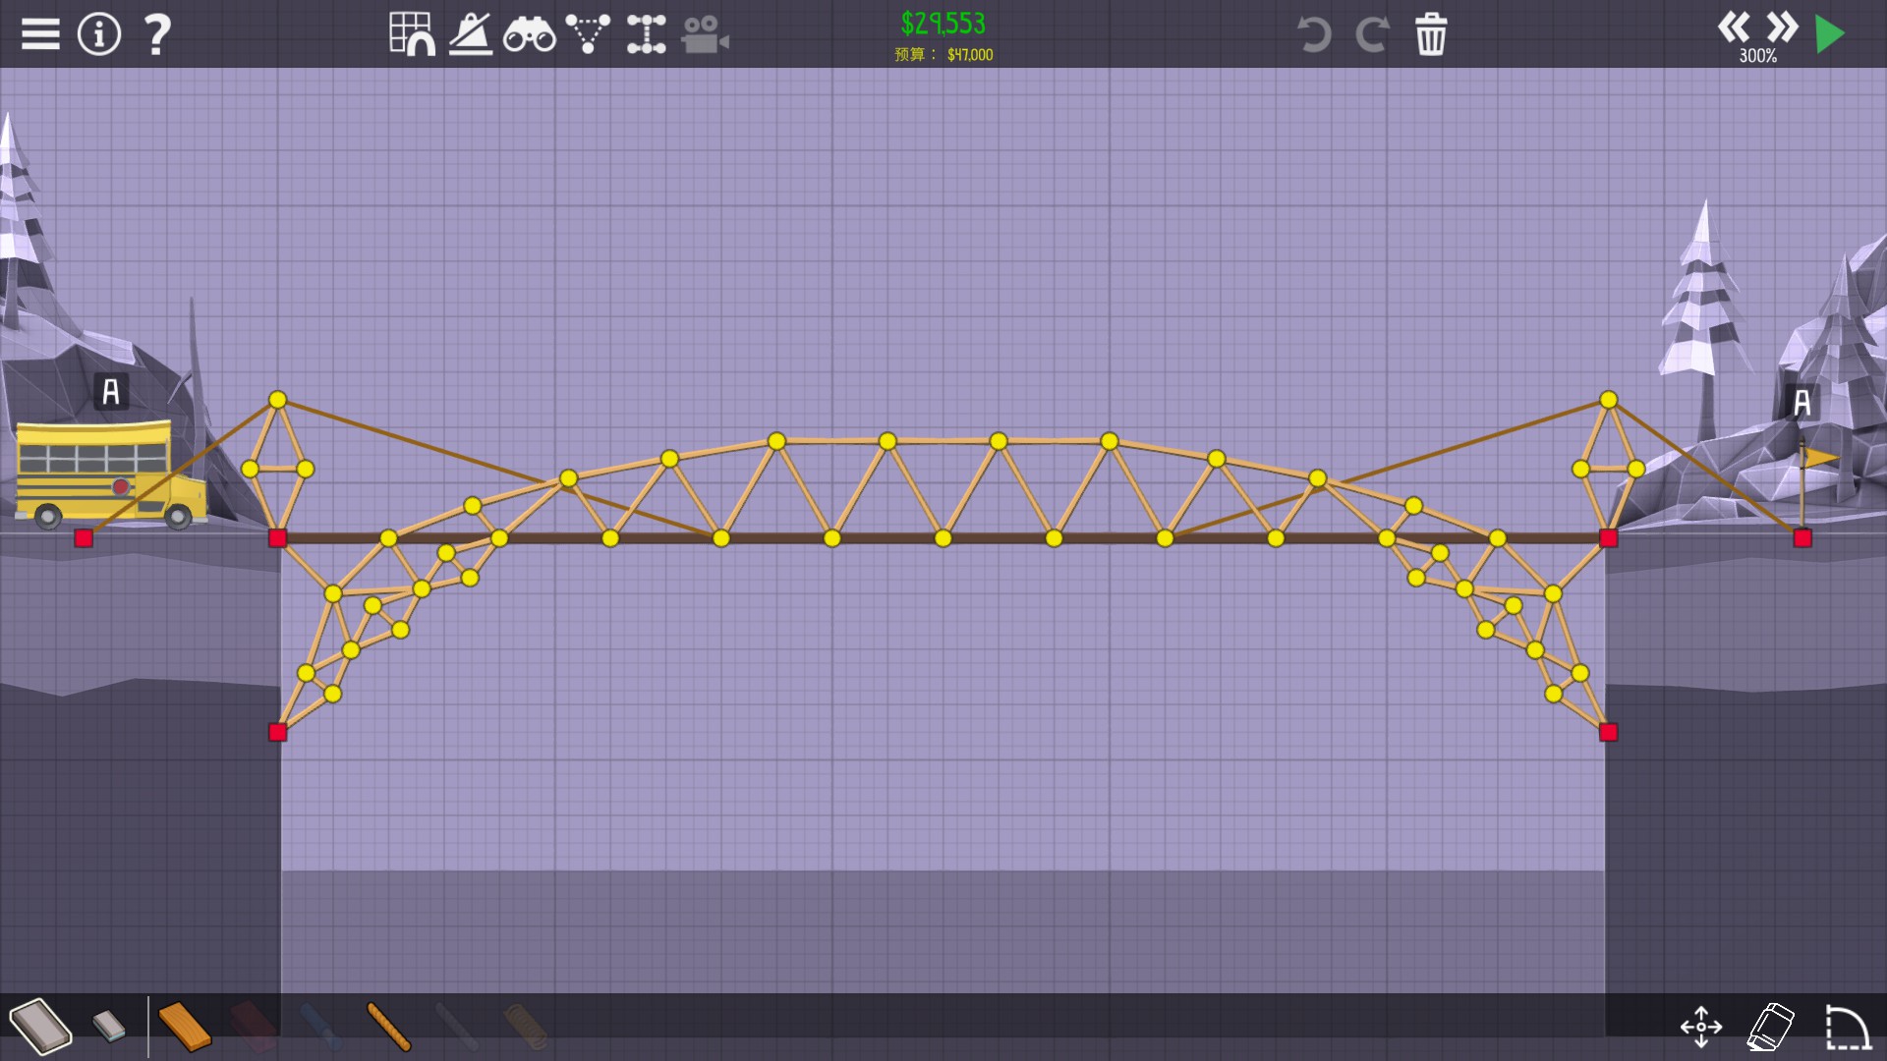Undo the last bridge edit
The height and width of the screenshot is (1061, 1887).
1313,34
